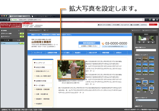Toggle the green 公開 button on page row
159x111 pixels.
(22, 43)
